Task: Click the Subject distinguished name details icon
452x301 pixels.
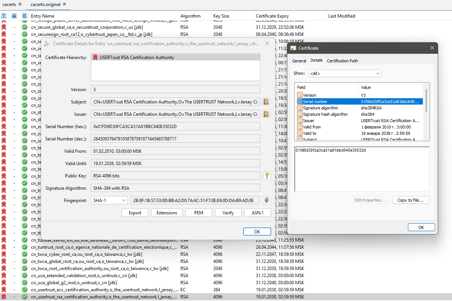Action: [266, 102]
